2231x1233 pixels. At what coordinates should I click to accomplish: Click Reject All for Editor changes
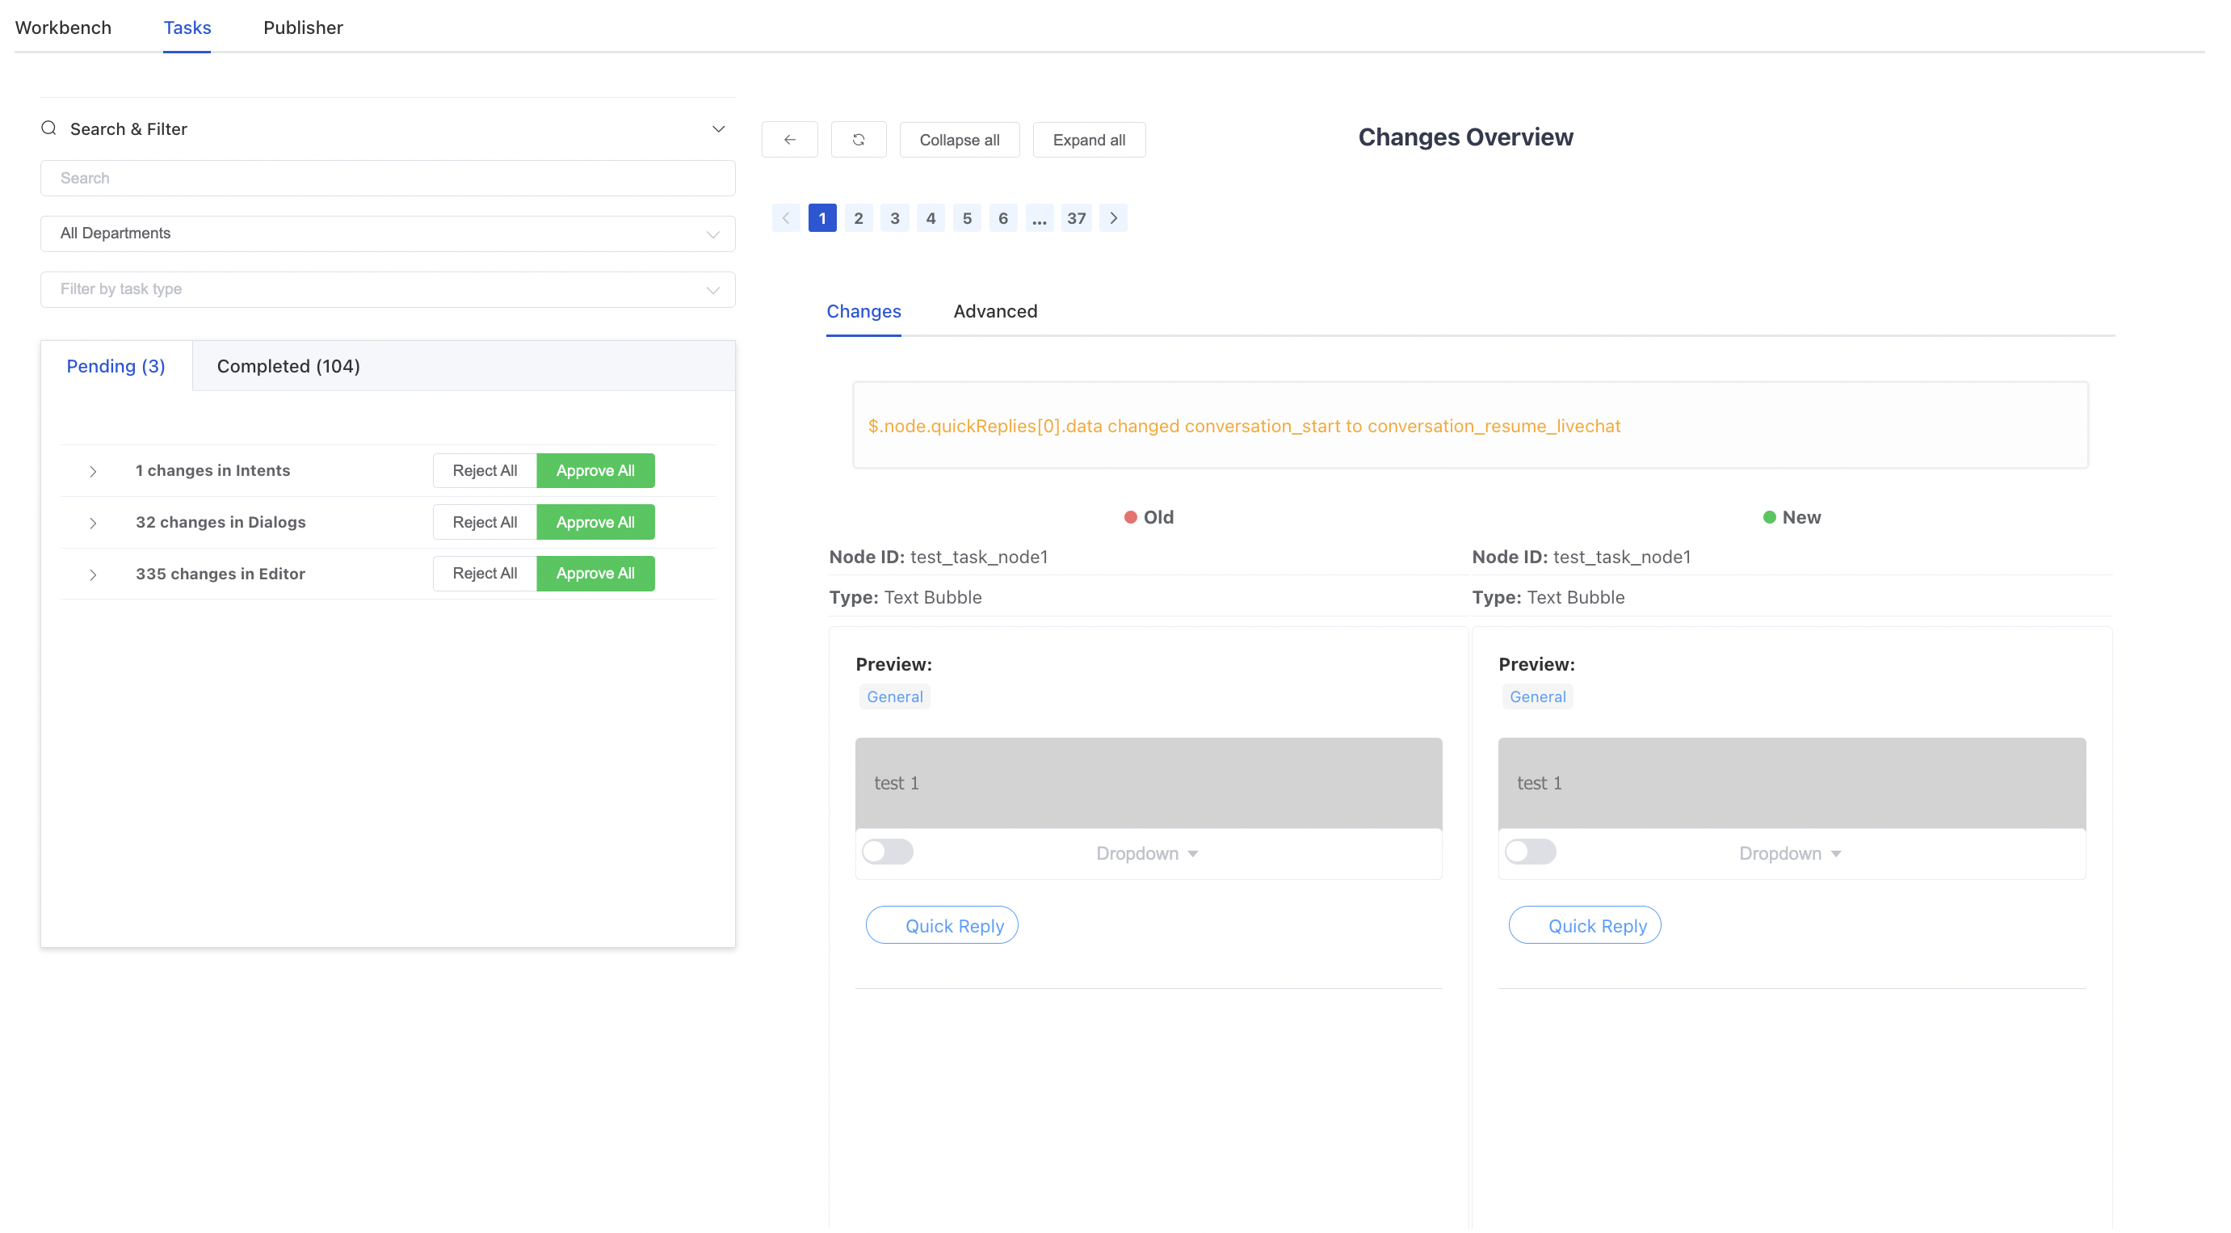point(484,574)
